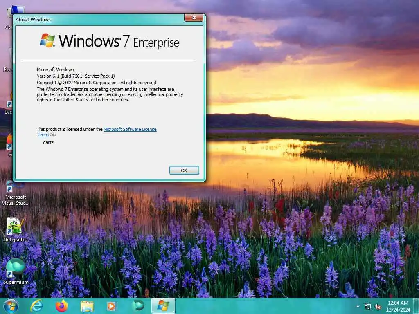Open the Start menu orb
This screenshot has width=419, height=314.
coord(11,306)
